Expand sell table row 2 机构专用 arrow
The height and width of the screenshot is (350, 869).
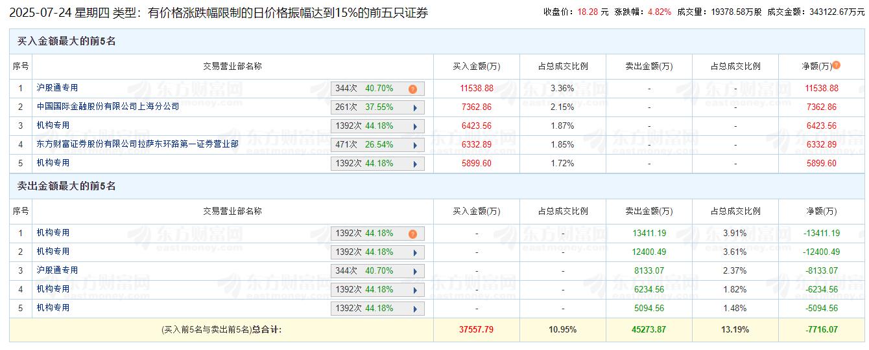(414, 253)
